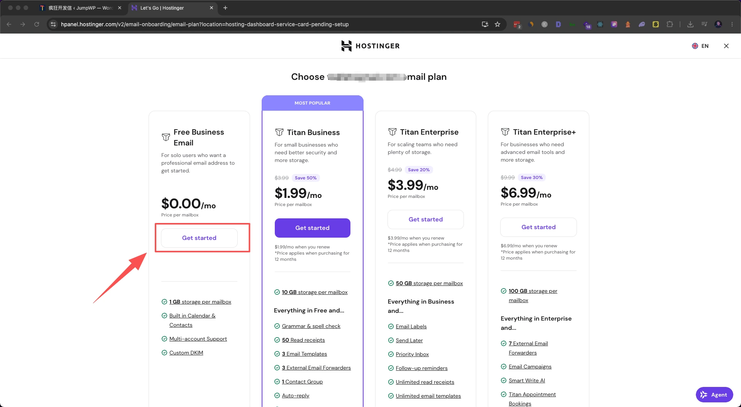Open the Auto-reply feature link
The height and width of the screenshot is (407, 741).
[296, 396]
